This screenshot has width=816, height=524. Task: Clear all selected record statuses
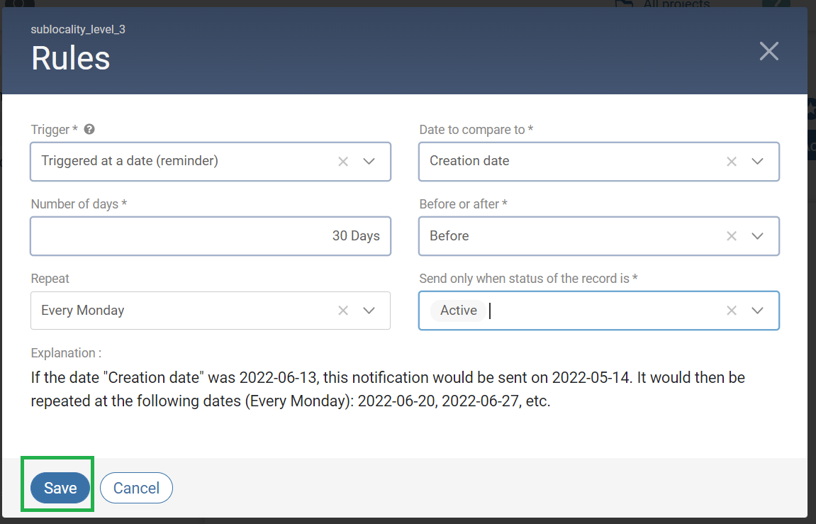731,310
